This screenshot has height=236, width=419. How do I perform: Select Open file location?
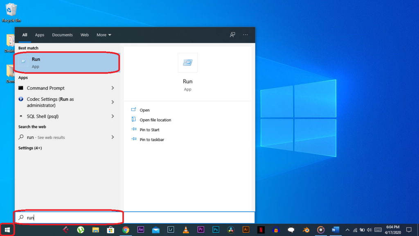[155, 120]
